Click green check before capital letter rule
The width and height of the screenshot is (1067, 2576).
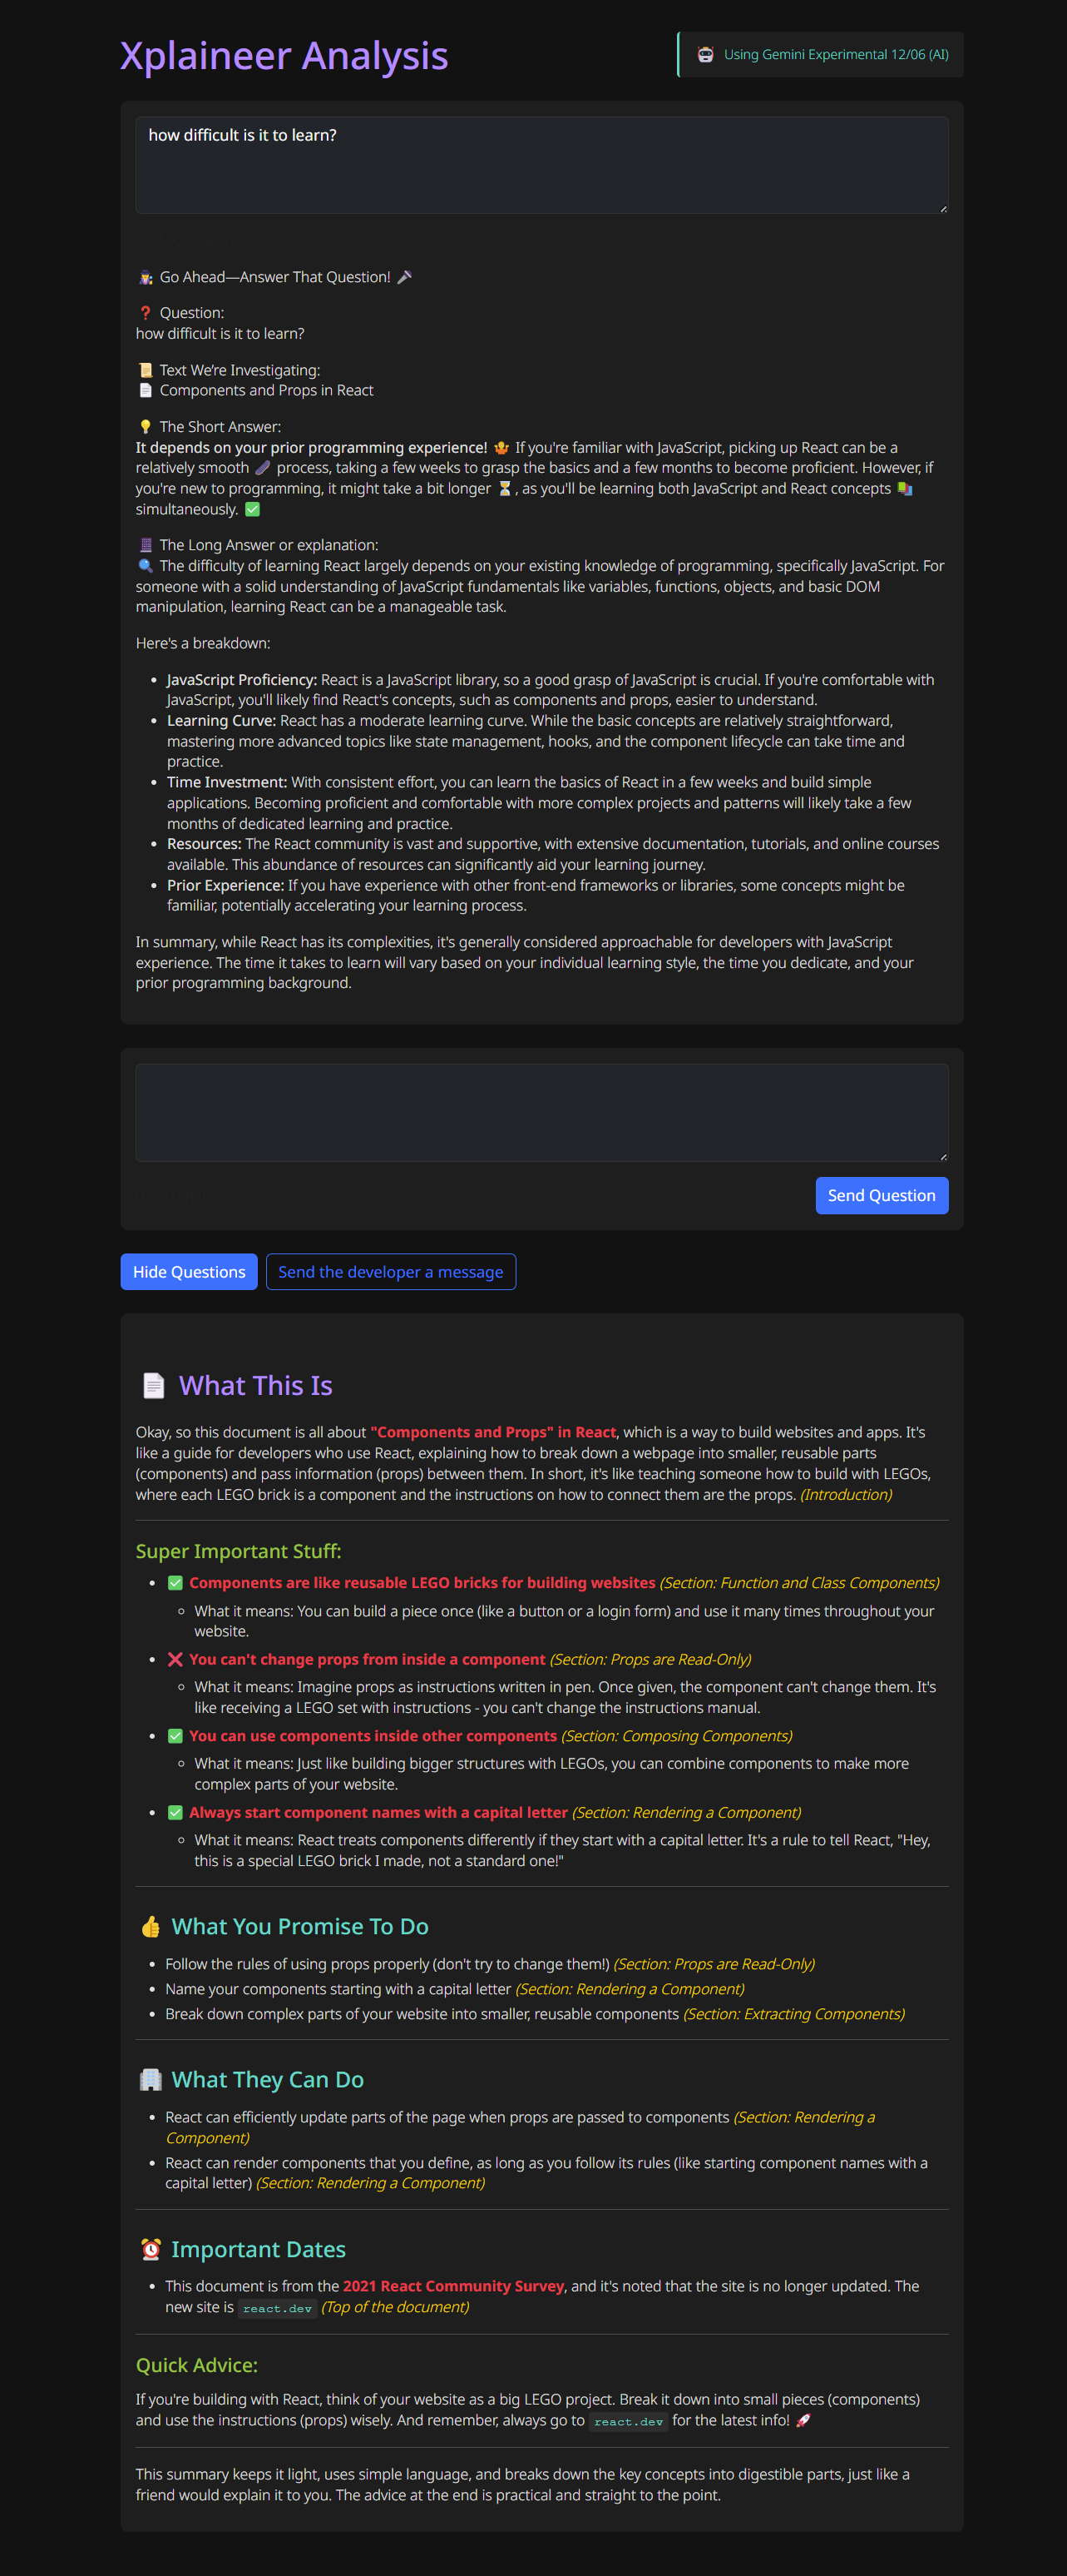[175, 1812]
